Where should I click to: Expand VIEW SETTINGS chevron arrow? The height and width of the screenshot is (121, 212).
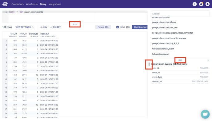[33, 27]
